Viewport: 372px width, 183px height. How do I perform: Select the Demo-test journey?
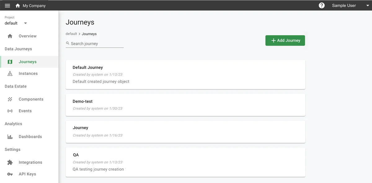click(x=185, y=105)
